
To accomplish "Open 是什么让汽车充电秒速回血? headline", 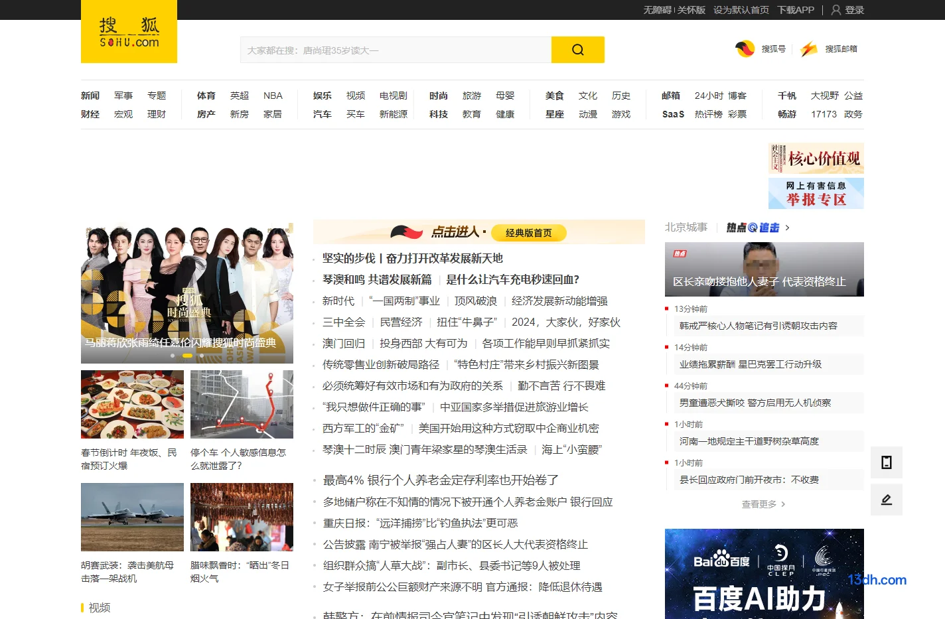I will point(513,279).
